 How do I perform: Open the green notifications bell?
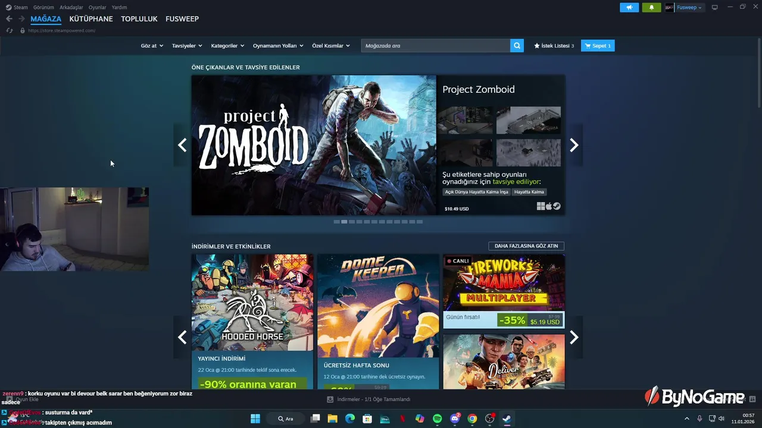[651, 8]
